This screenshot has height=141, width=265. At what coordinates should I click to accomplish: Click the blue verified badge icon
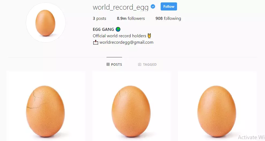click(153, 7)
